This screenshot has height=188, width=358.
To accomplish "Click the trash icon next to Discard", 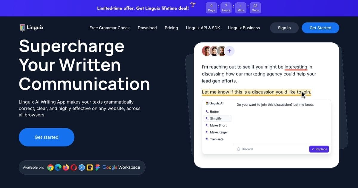I will click(x=239, y=149).
